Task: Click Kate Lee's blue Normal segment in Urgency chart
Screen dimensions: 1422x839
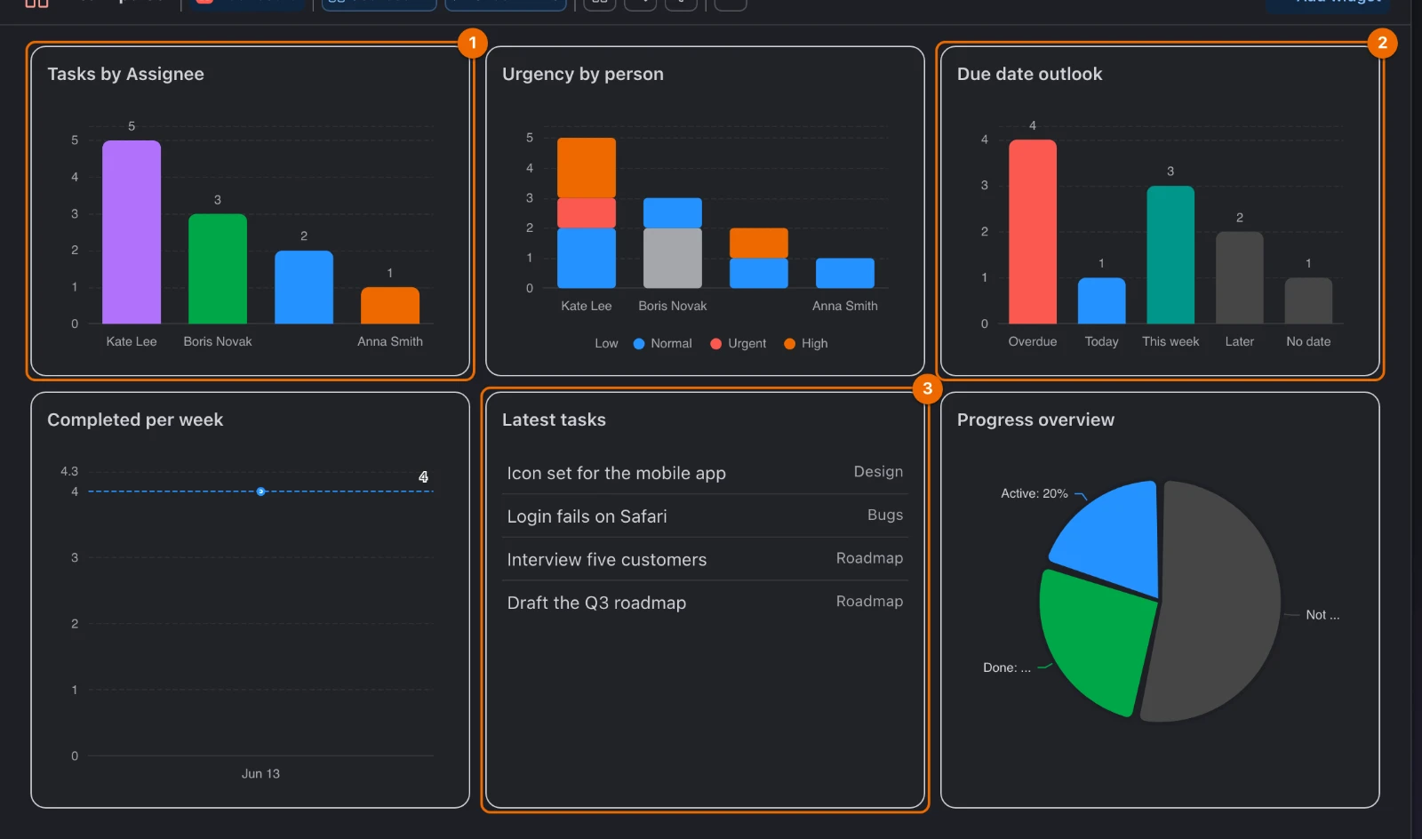Action: point(587,258)
